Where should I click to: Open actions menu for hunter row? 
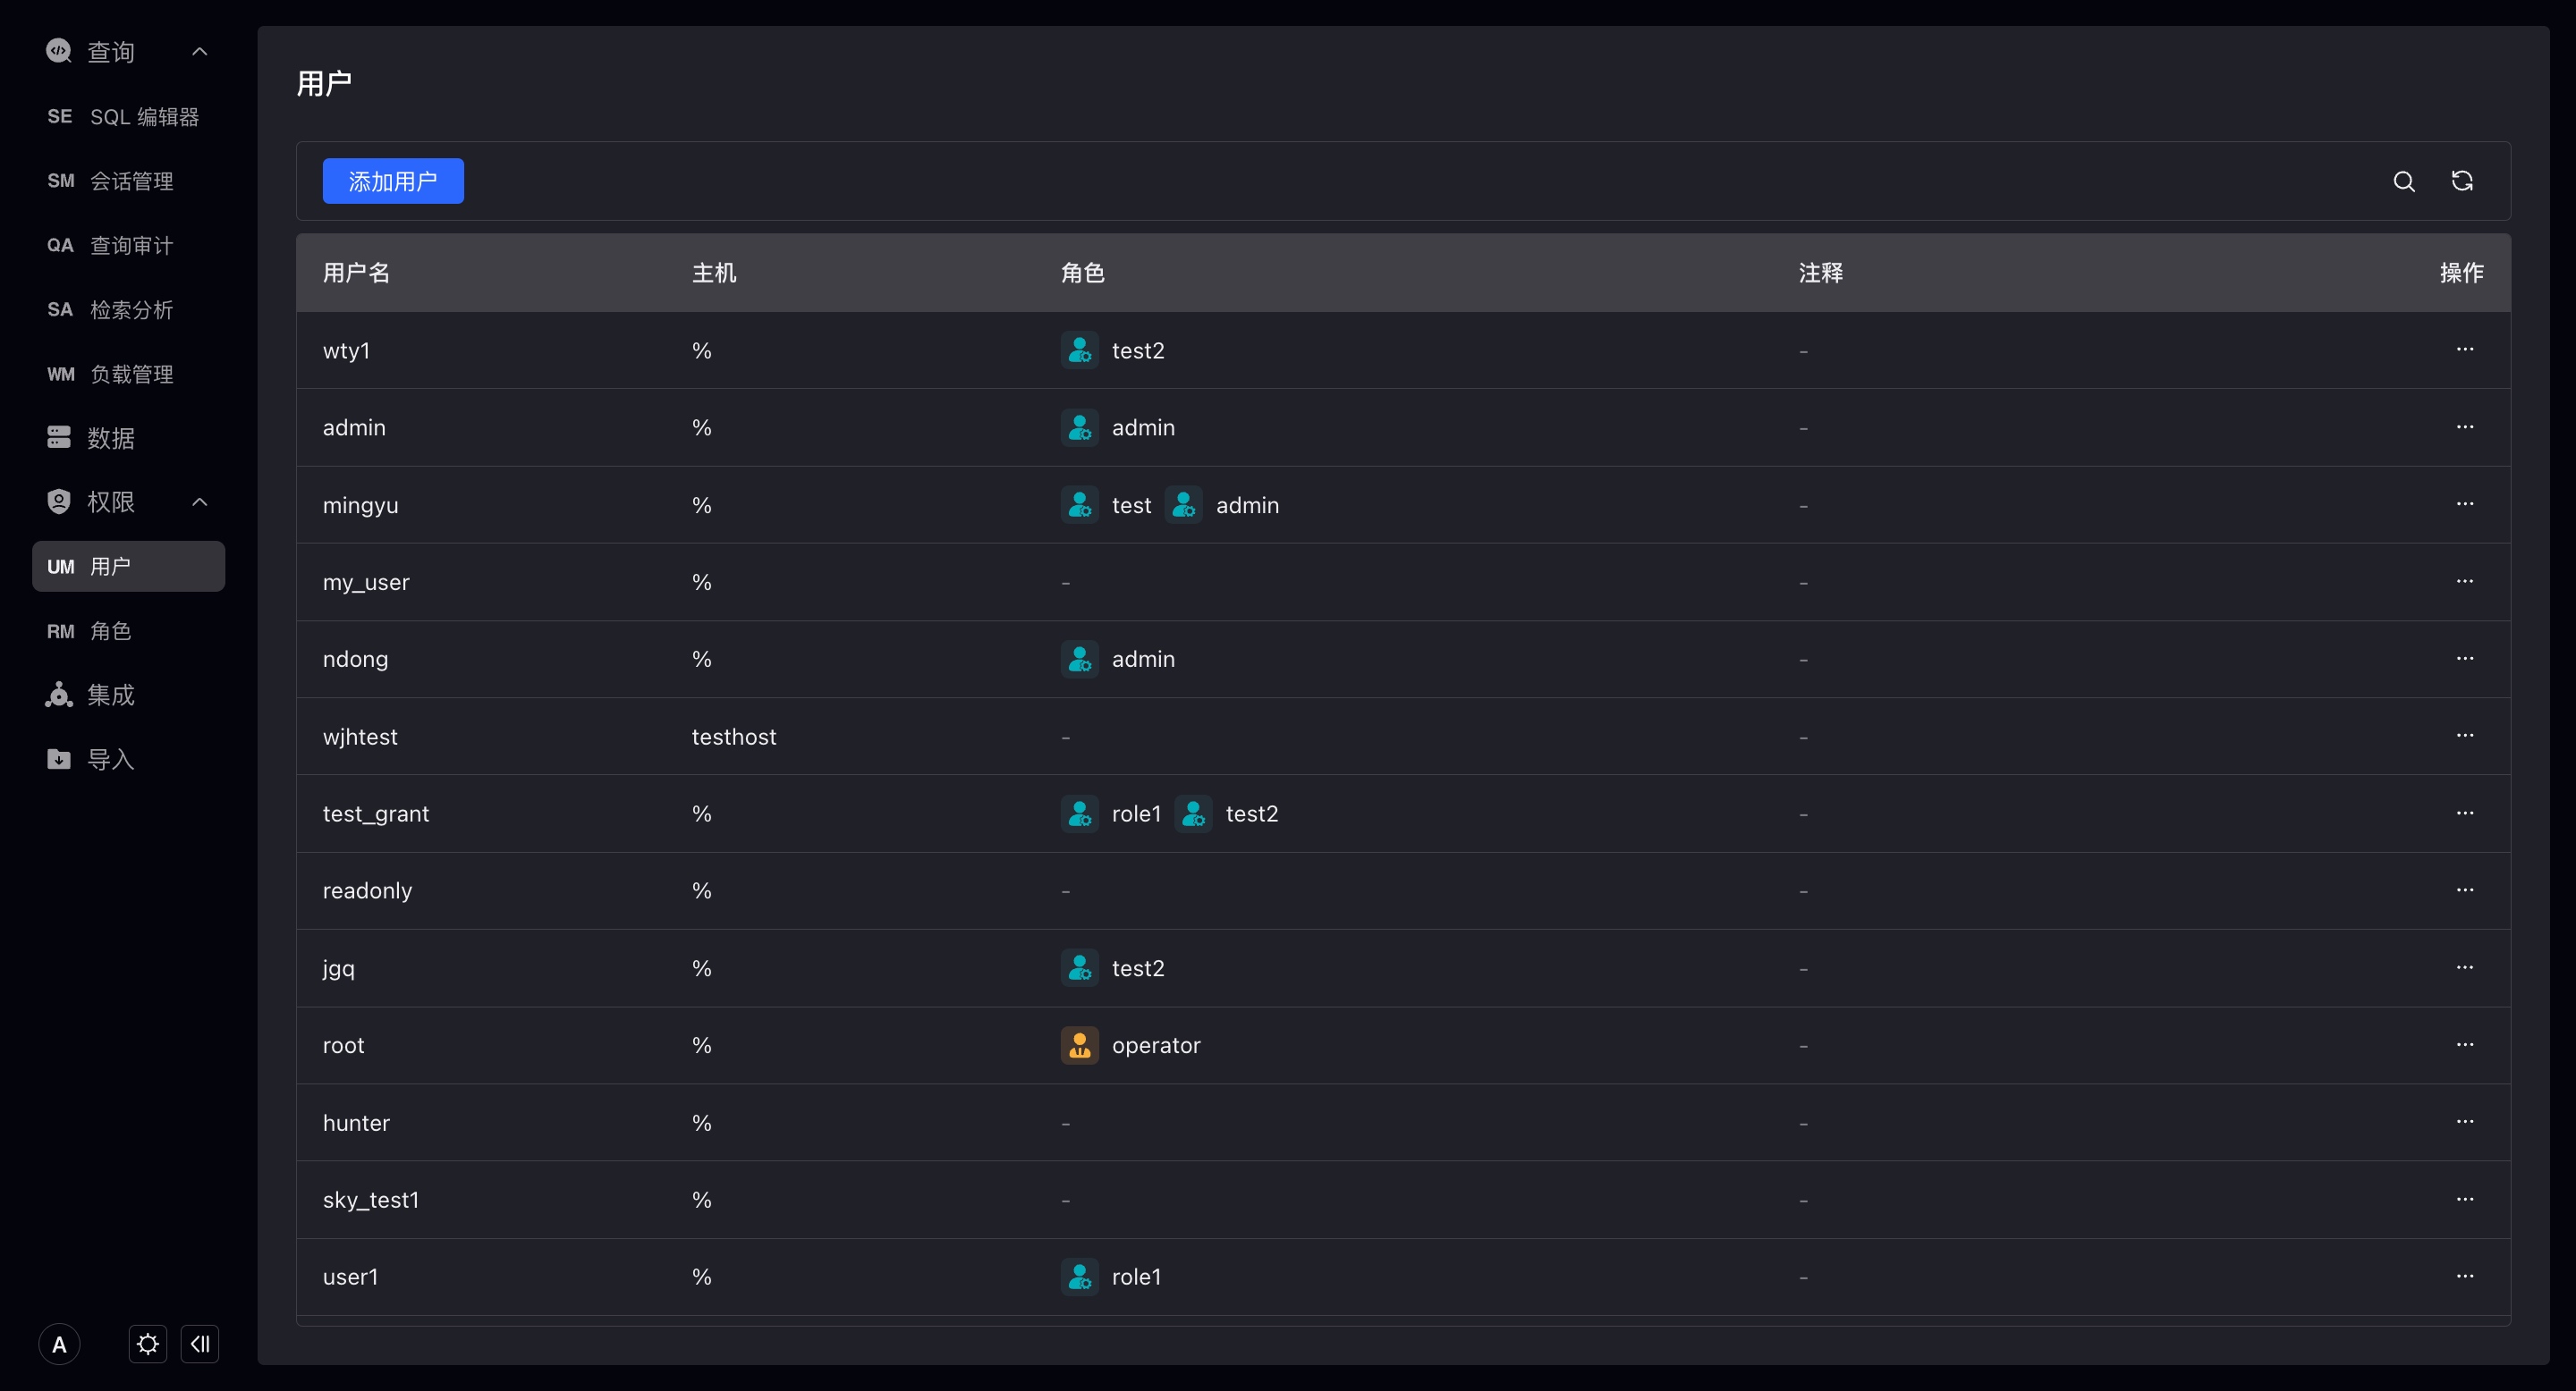coord(2464,1121)
